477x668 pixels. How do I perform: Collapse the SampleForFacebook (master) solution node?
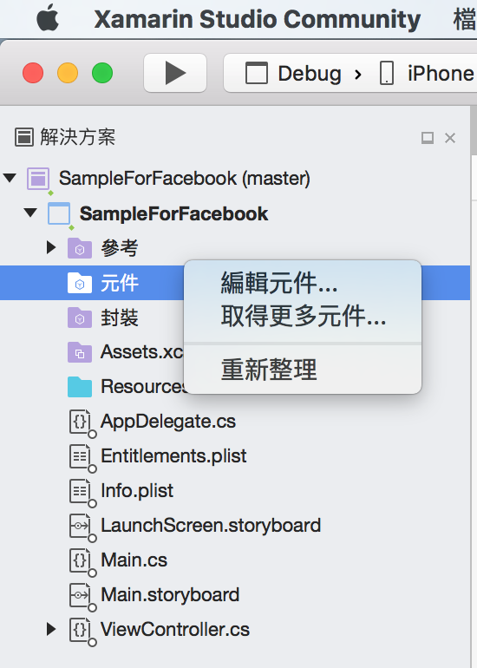10,178
